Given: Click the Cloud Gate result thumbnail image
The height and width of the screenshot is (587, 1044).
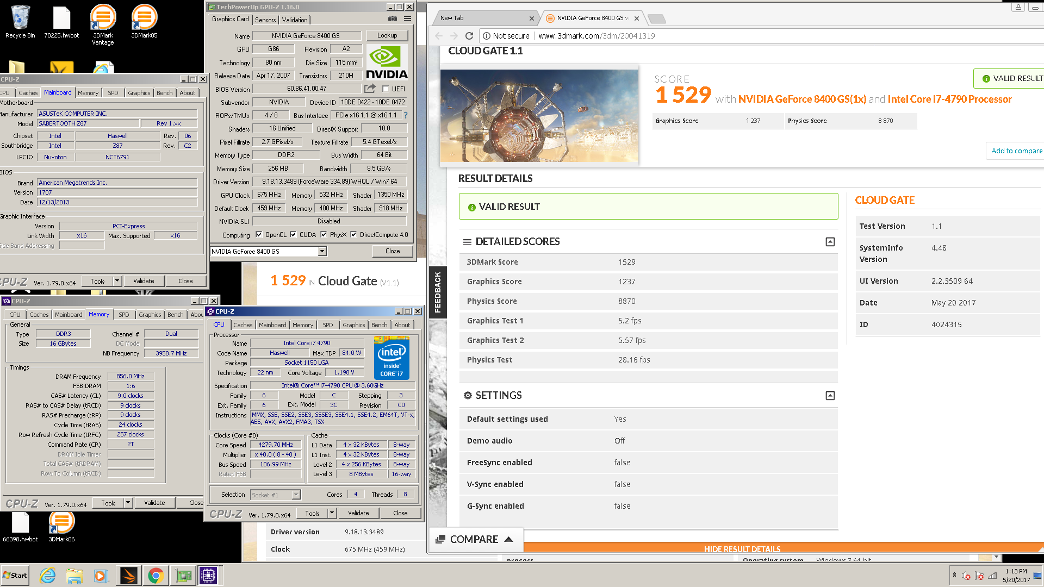Looking at the screenshot, I should click(x=539, y=116).
